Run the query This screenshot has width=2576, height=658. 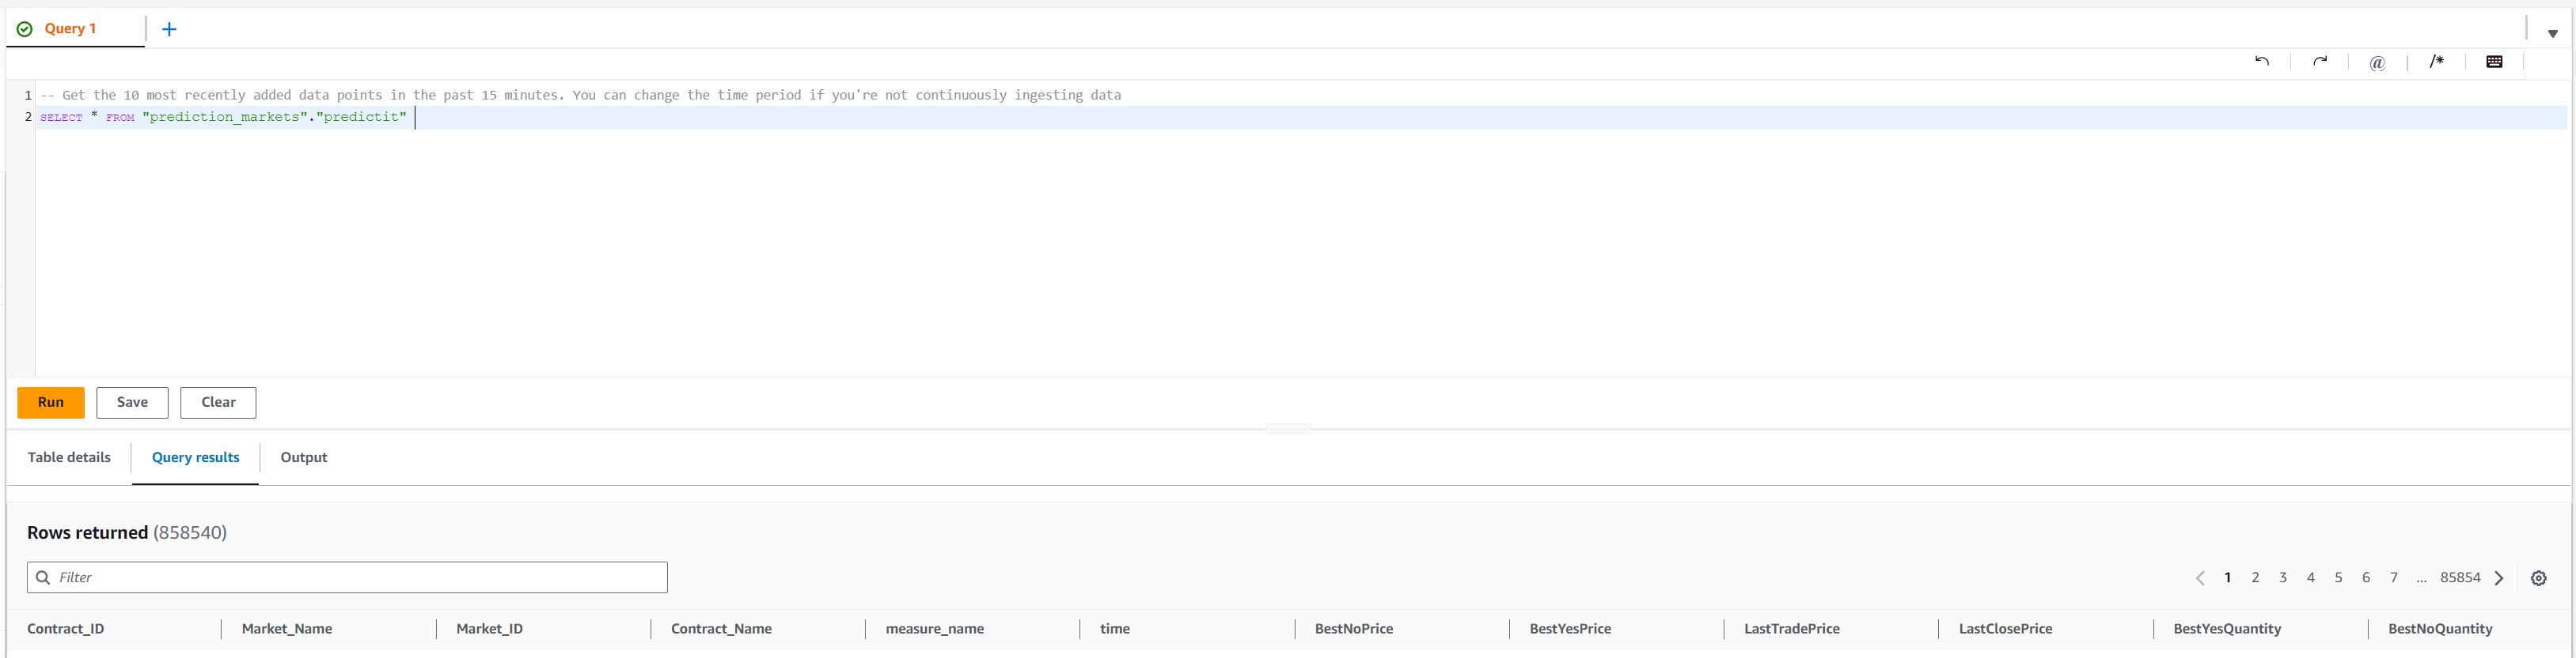(x=51, y=402)
